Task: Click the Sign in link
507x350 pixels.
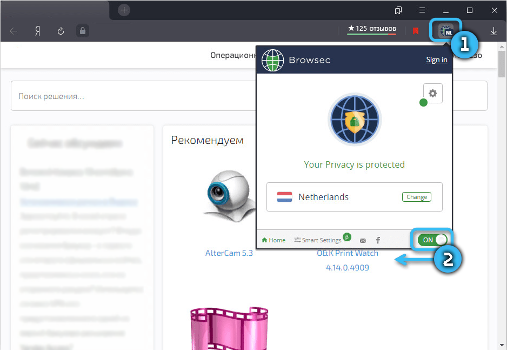Action: pyautogui.click(x=436, y=60)
